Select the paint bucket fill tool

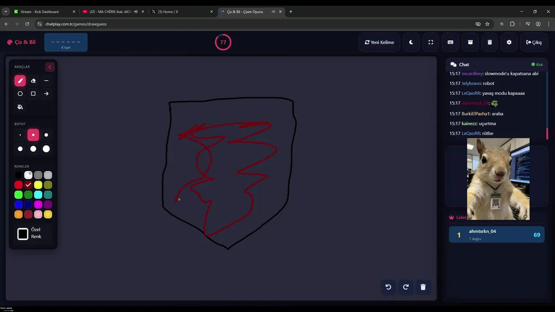point(20,107)
